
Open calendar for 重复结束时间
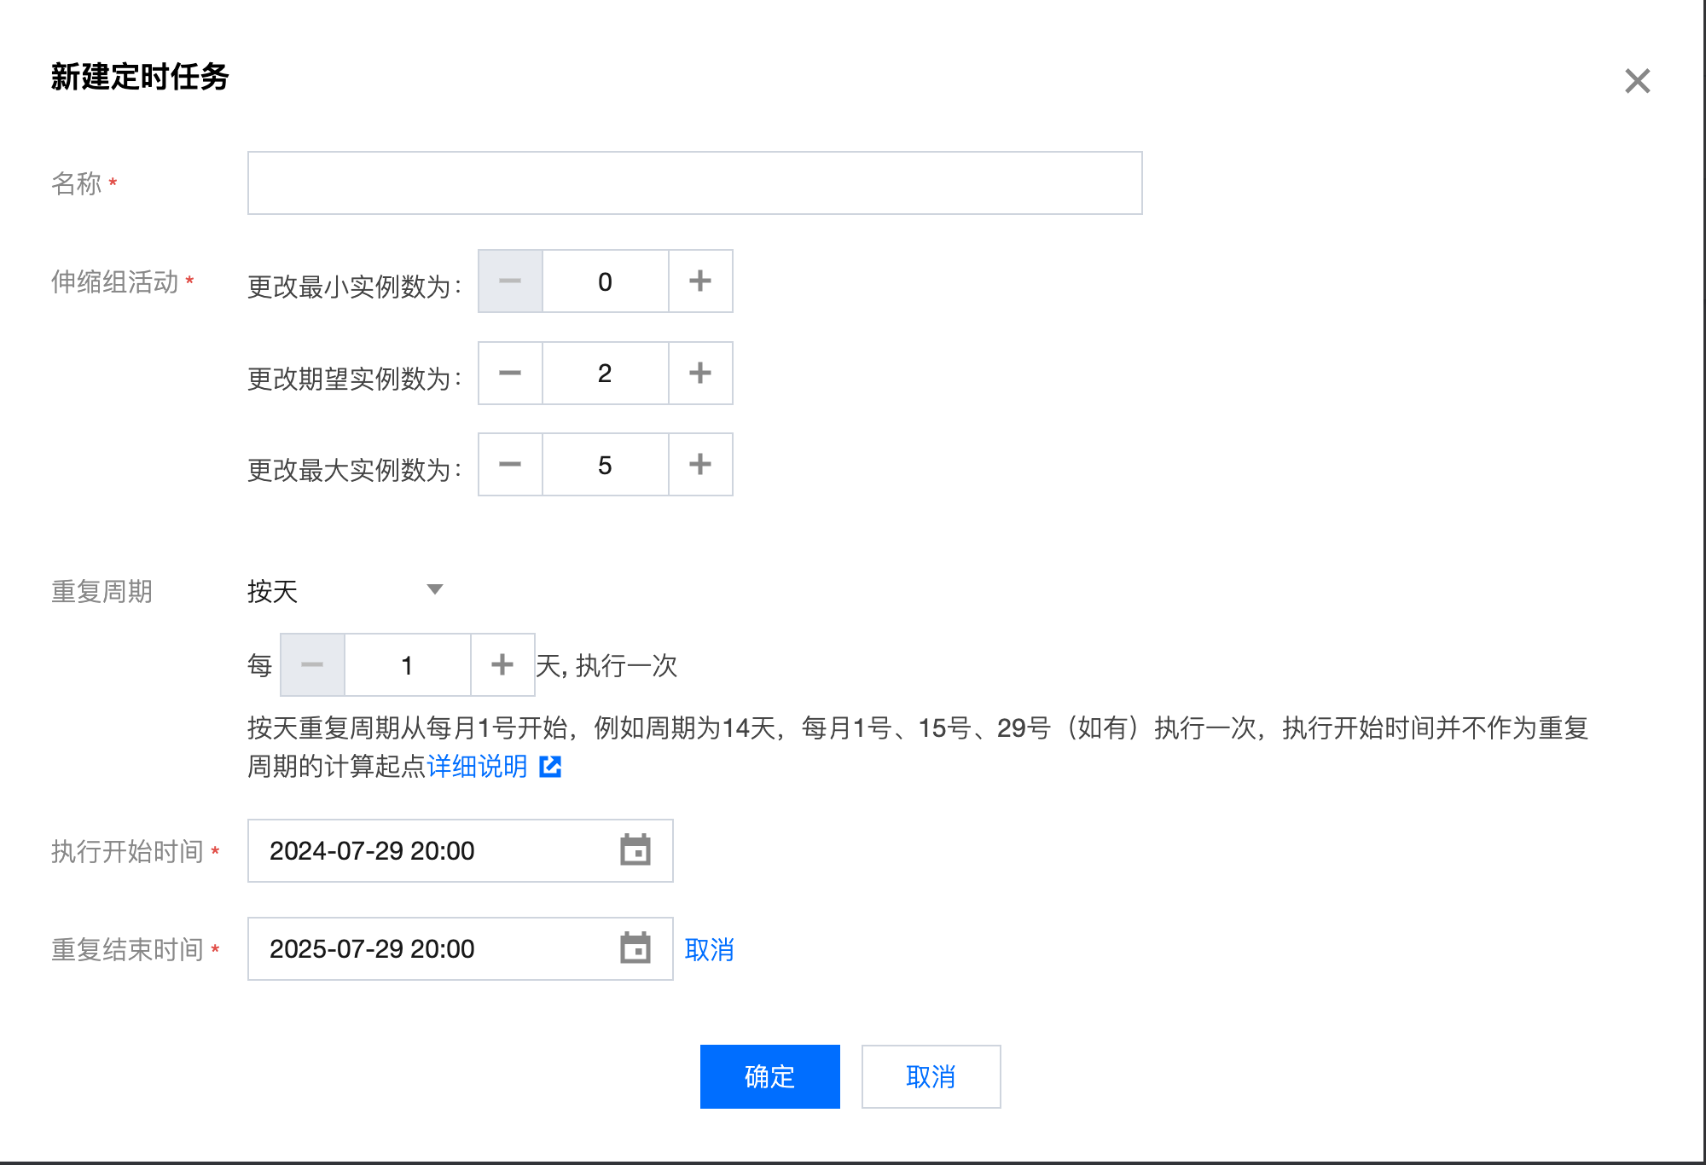(x=635, y=948)
